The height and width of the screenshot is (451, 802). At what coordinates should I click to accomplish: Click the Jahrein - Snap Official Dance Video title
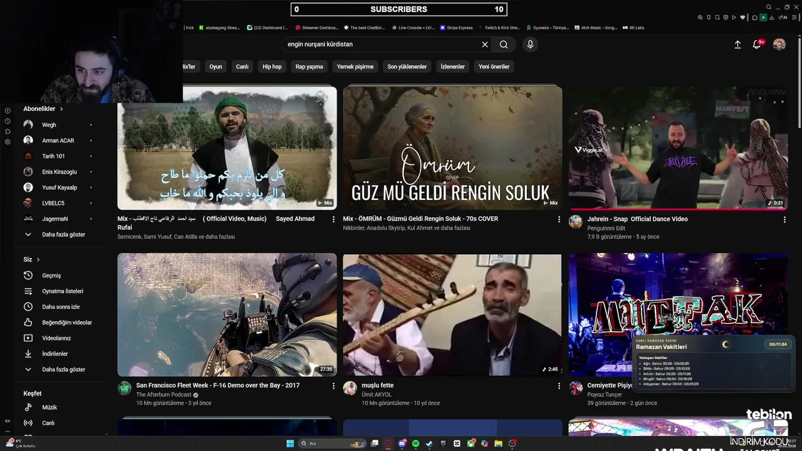point(637,219)
